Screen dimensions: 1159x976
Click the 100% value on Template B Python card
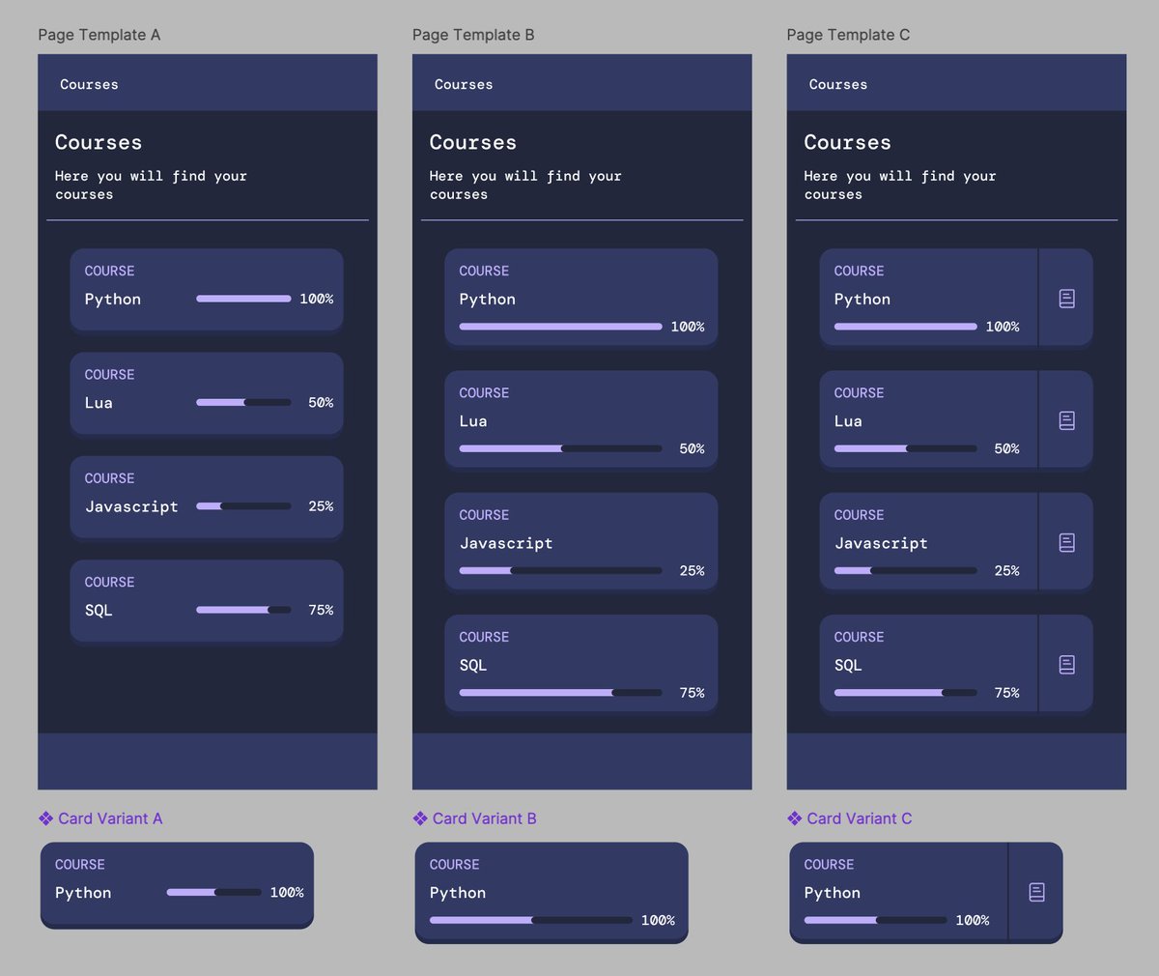(688, 327)
